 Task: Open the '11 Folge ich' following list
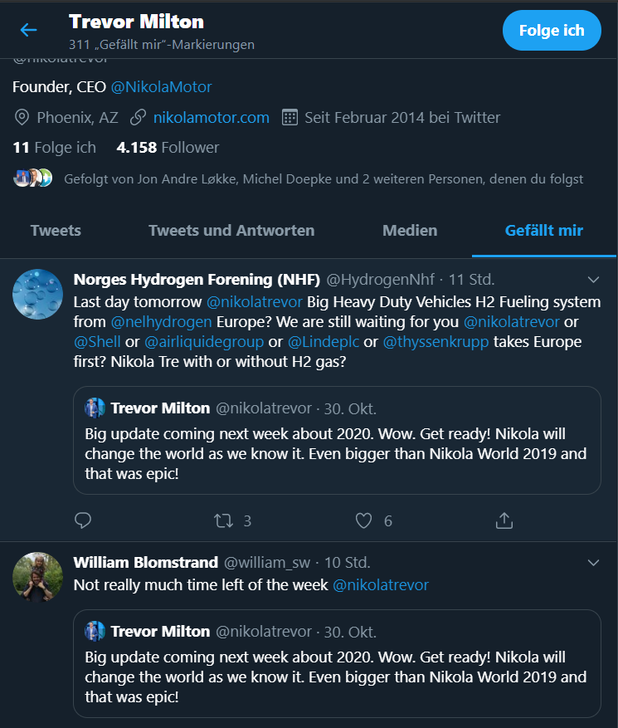point(54,148)
